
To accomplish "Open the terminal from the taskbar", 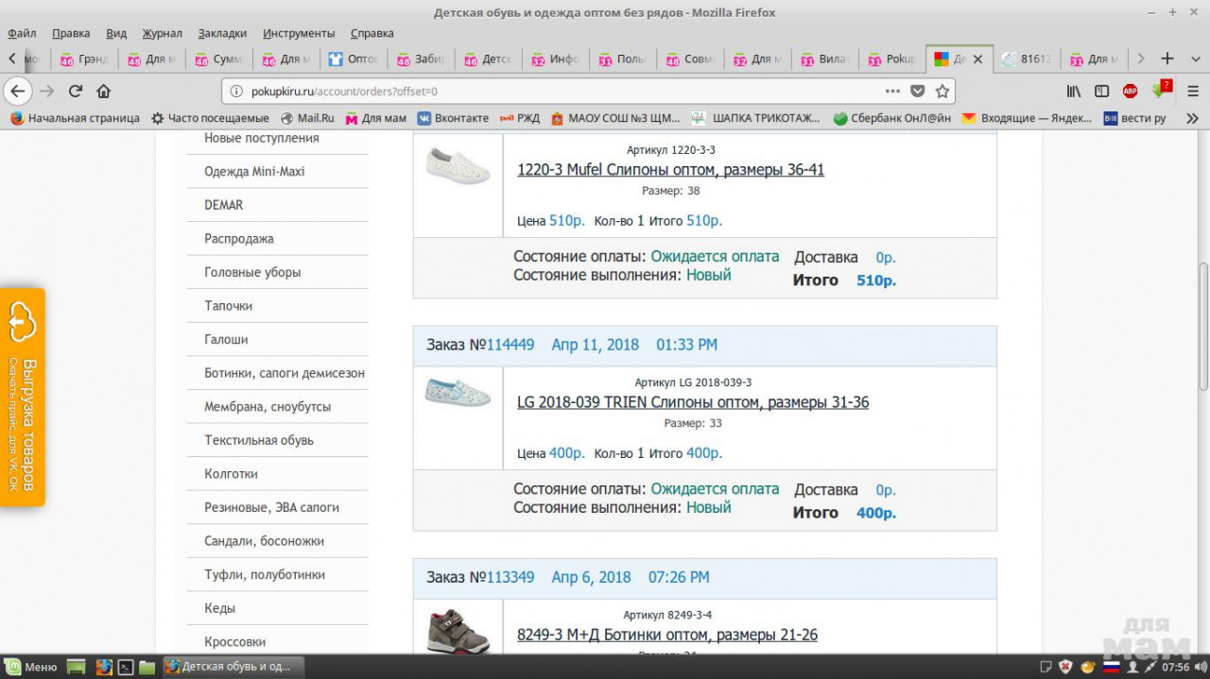I will click(125, 667).
